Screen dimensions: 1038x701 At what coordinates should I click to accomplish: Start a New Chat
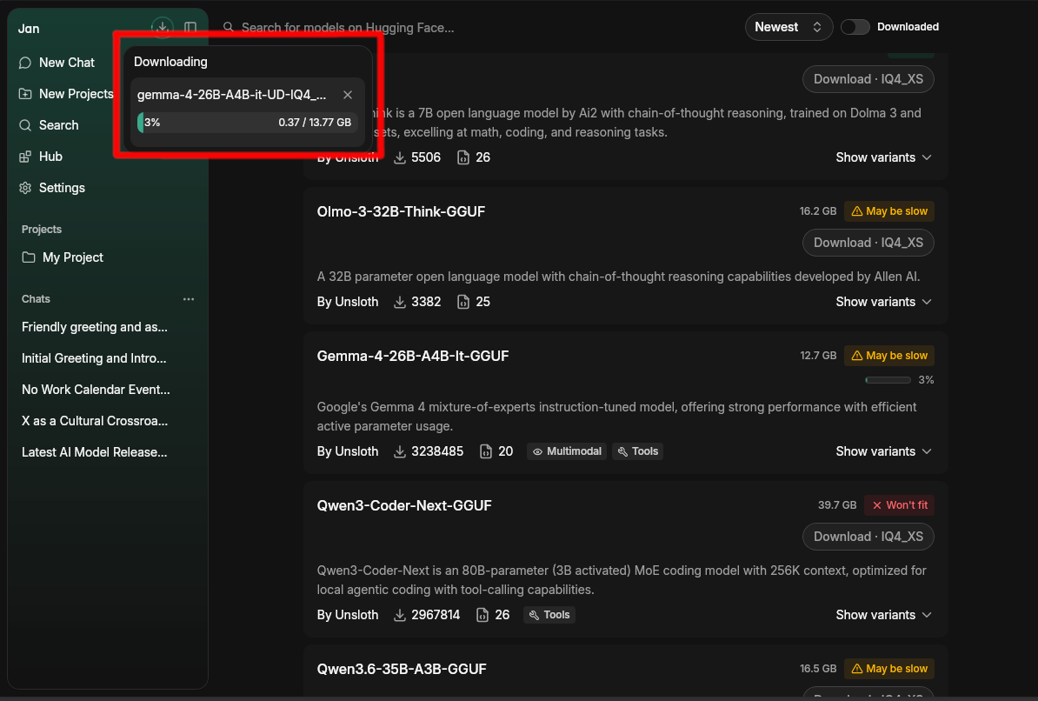(66, 63)
